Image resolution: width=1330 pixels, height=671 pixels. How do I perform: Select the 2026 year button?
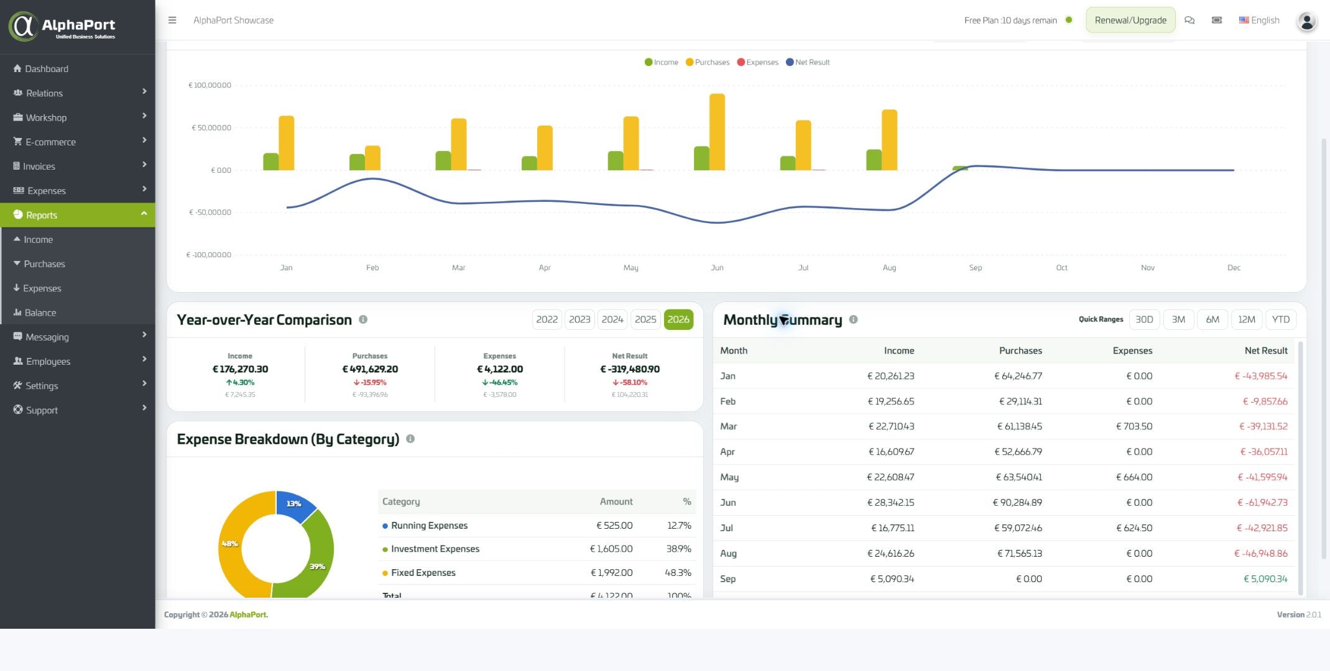(x=678, y=319)
